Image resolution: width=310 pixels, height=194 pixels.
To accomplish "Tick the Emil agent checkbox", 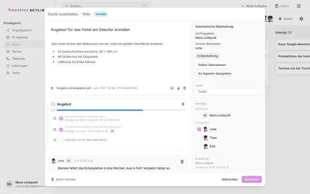I will pyautogui.click(x=199, y=146).
